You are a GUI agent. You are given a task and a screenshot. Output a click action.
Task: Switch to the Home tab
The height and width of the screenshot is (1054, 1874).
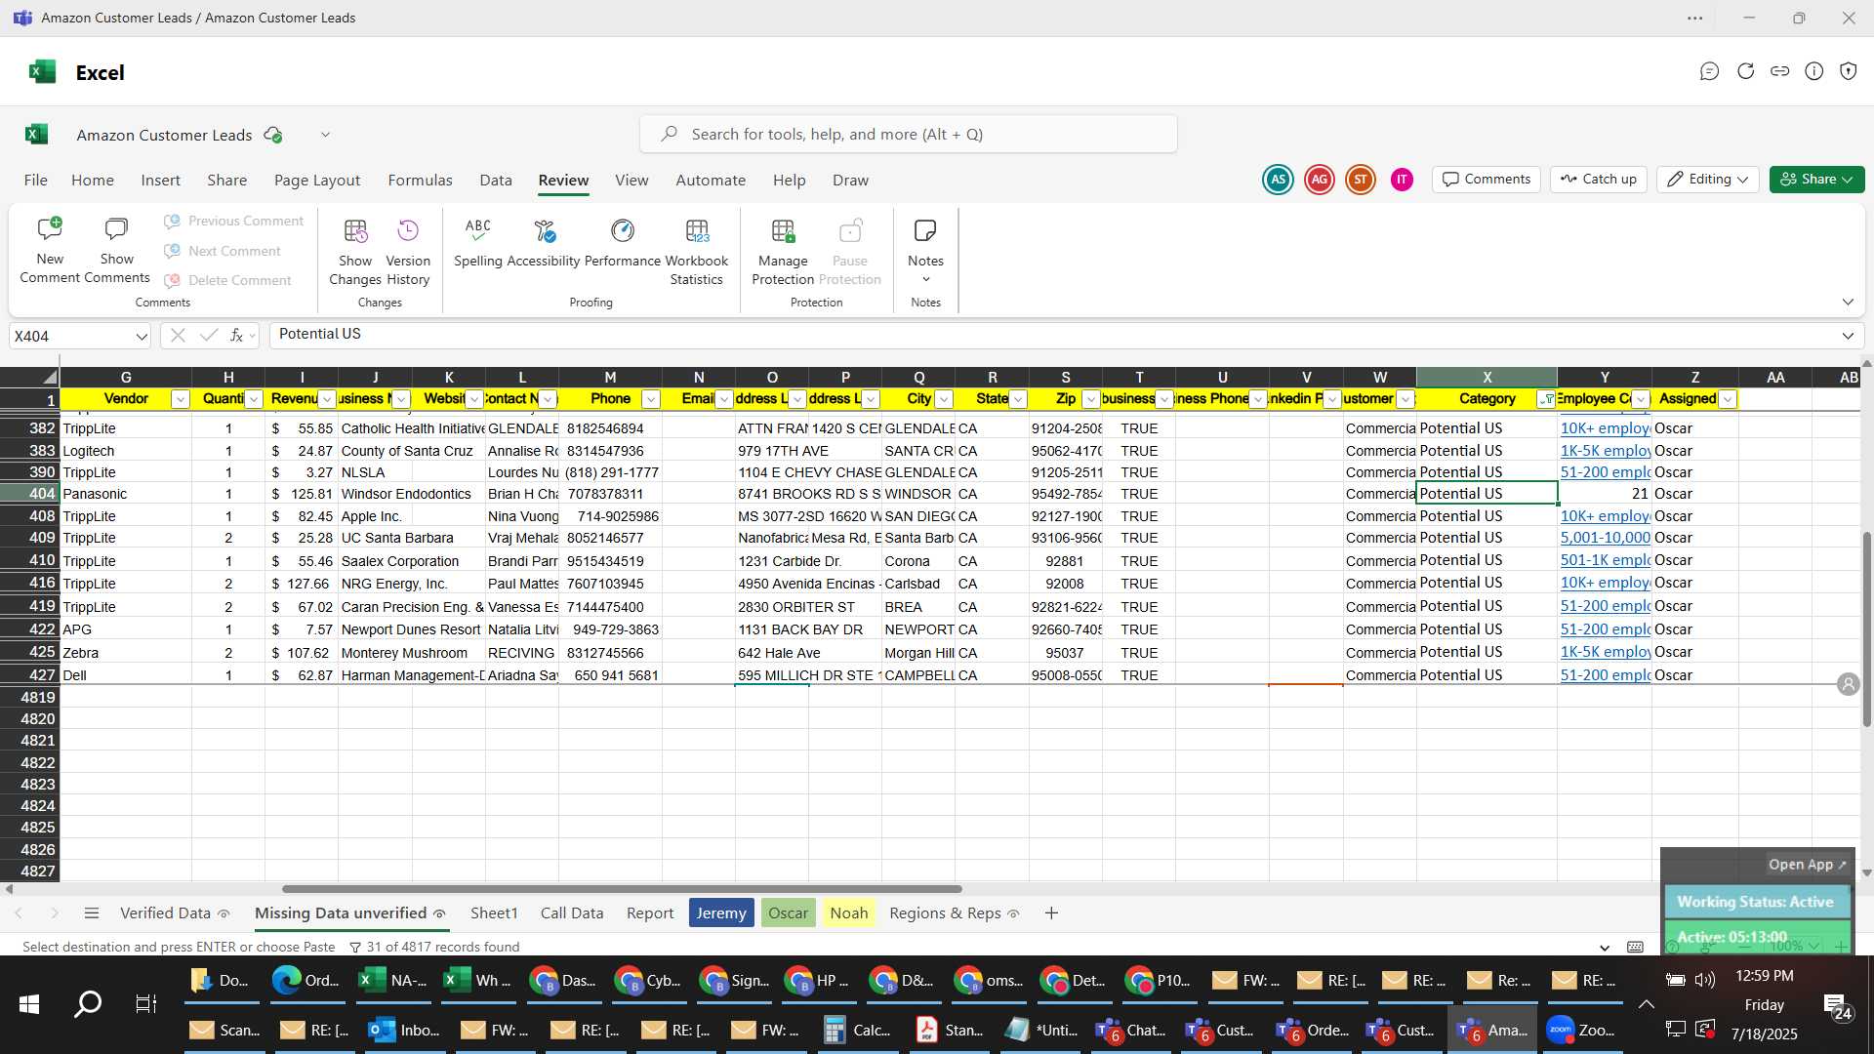coord(93,181)
